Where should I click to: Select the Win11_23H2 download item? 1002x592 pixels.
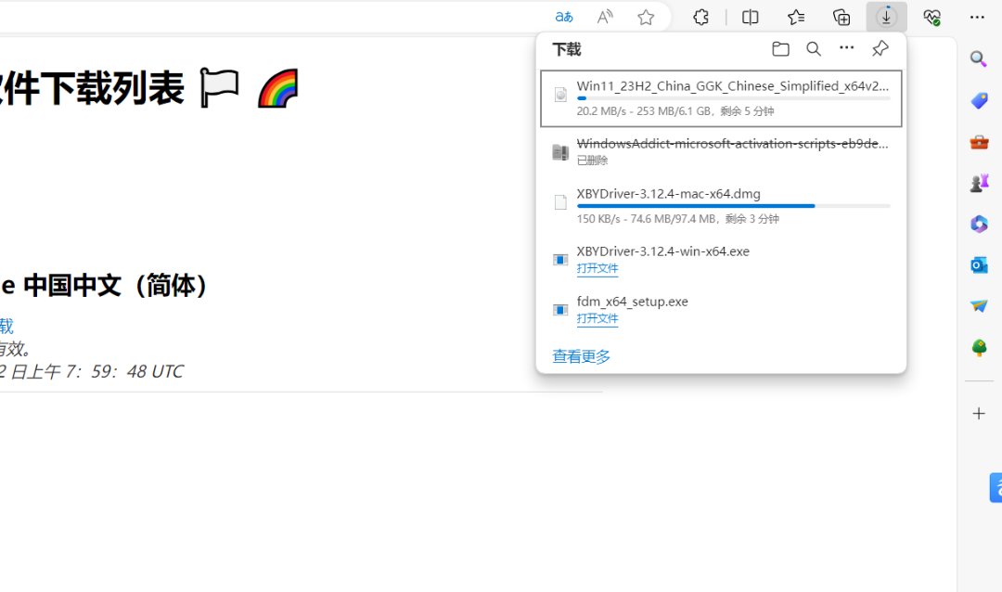(x=720, y=98)
